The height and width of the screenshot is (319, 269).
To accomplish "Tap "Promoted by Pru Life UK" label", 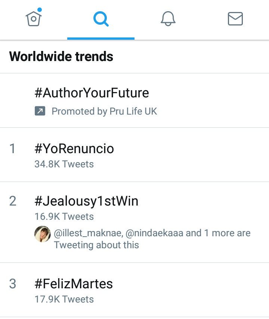I will click(104, 111).
